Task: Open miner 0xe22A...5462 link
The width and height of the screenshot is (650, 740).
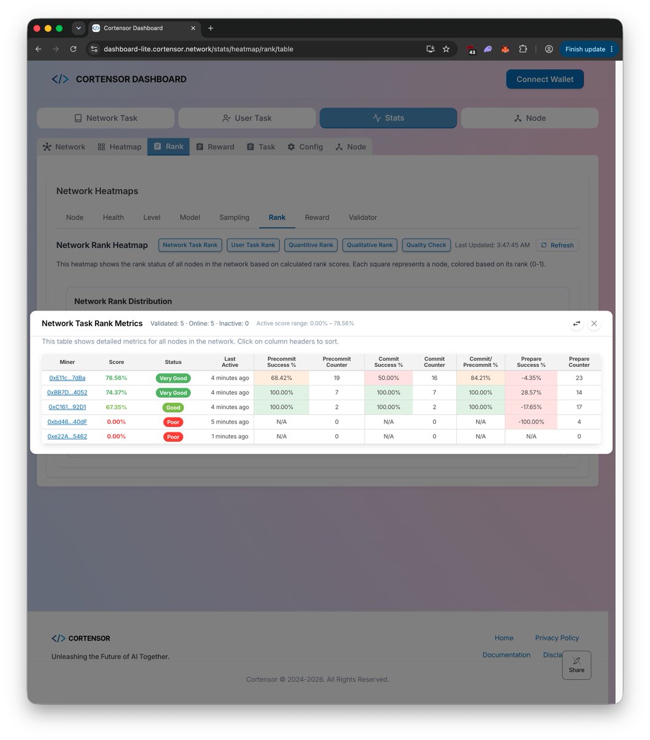Action: [67, 437]
